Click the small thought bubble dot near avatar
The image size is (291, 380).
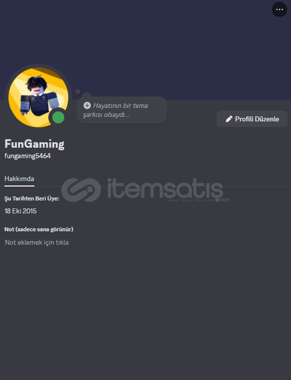78,92
